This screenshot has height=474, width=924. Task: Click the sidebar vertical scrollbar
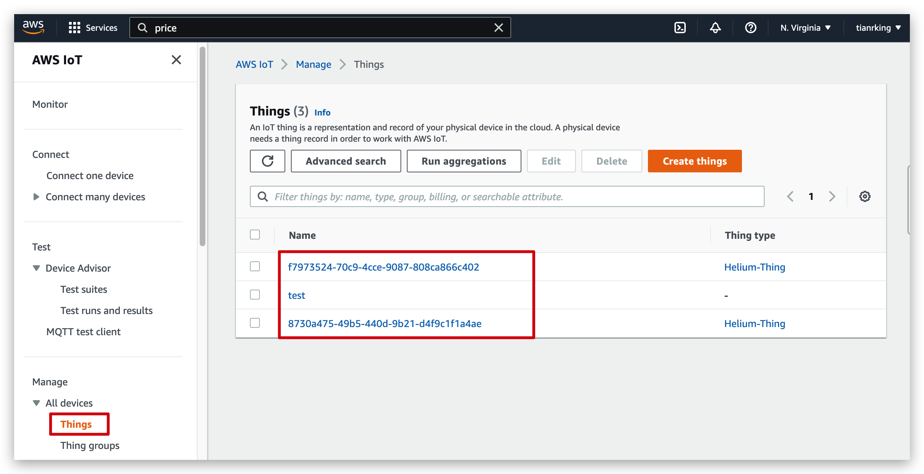(x=202, y=146)
